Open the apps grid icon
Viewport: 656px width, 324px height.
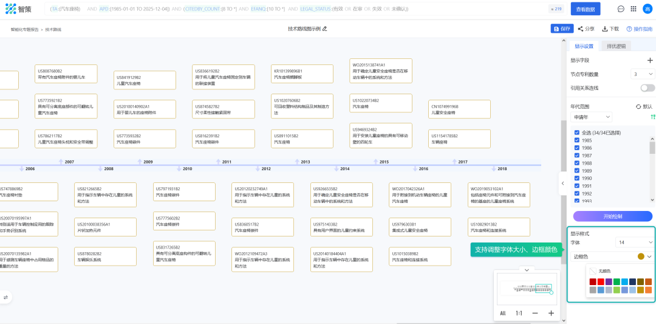click(634, 9)
